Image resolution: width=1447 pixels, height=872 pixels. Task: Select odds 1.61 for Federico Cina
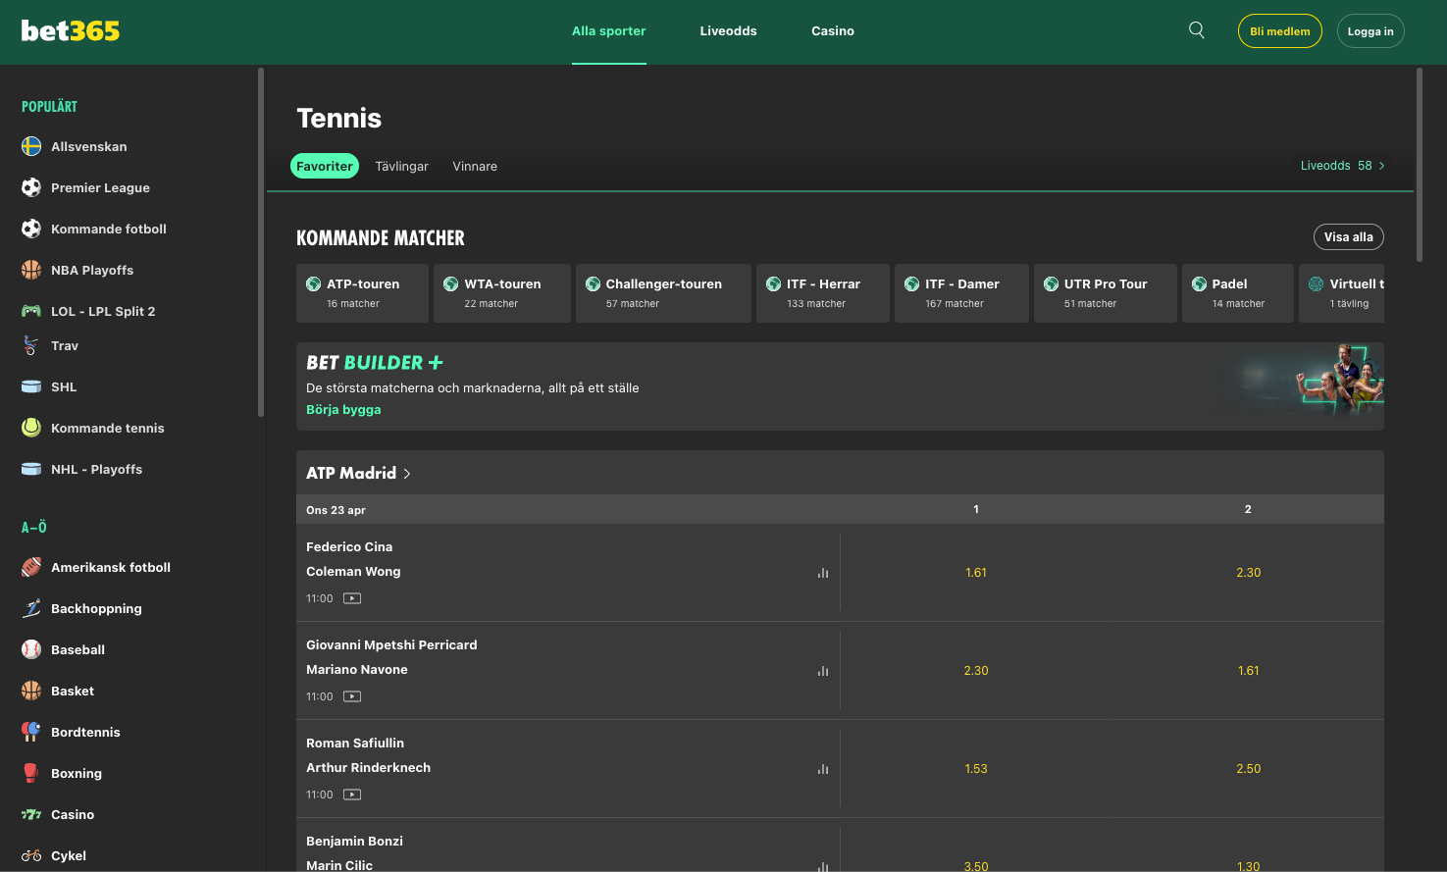point(976,573)
